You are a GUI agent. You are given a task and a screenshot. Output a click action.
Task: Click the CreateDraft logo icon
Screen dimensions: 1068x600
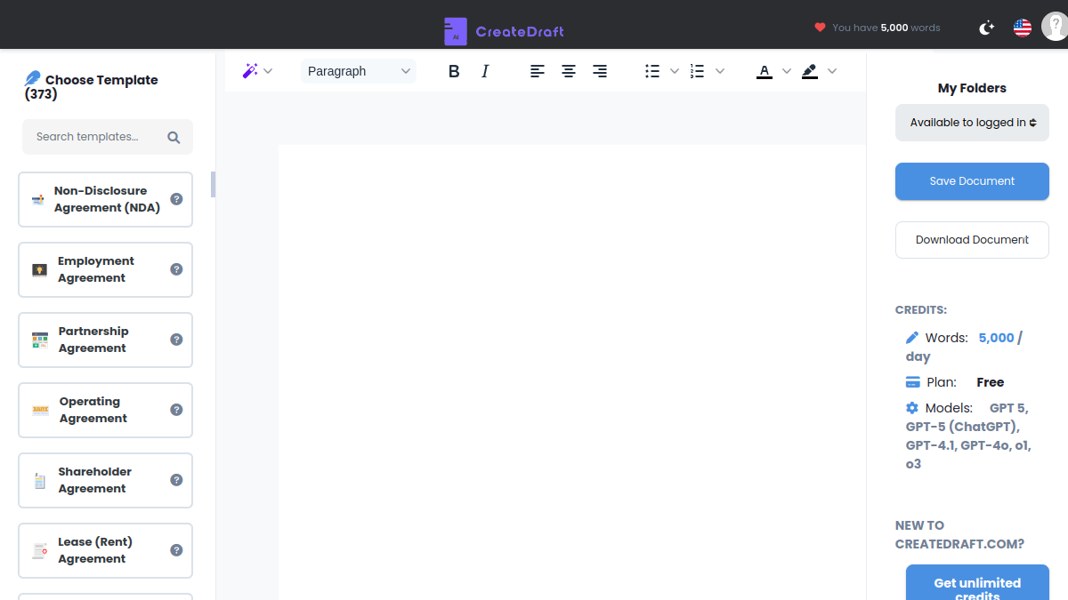pyautogui.click(x=456, y=31)
